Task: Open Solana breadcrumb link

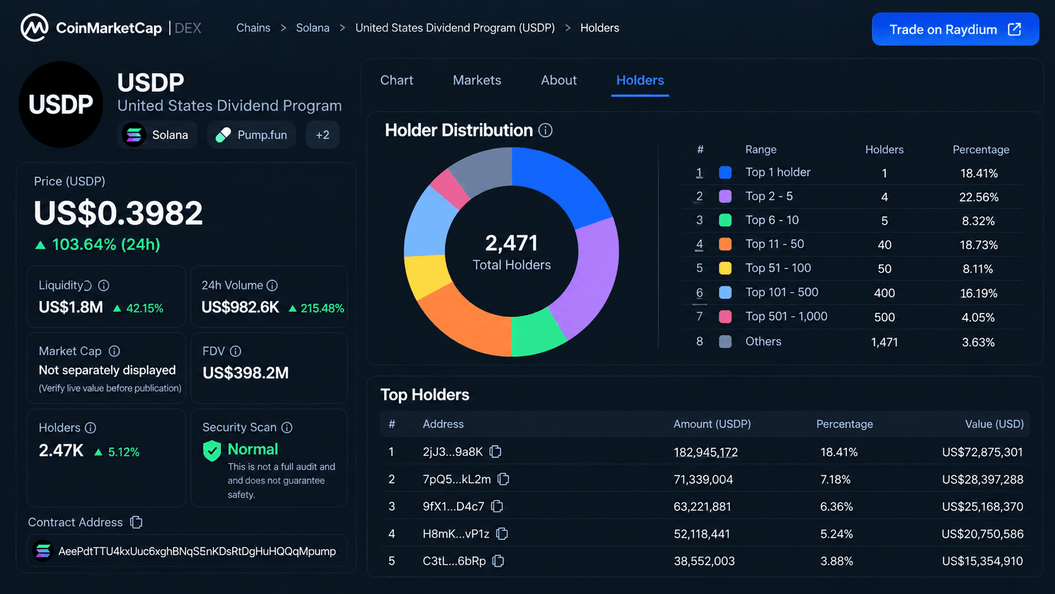Action: [x=313, y=28]
